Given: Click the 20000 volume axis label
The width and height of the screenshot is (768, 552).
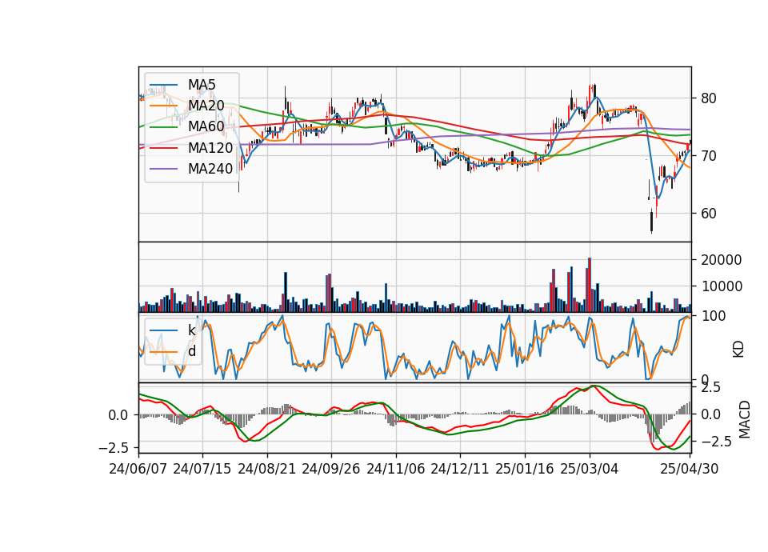Looking at the screenshot, I should pos(721,260).
